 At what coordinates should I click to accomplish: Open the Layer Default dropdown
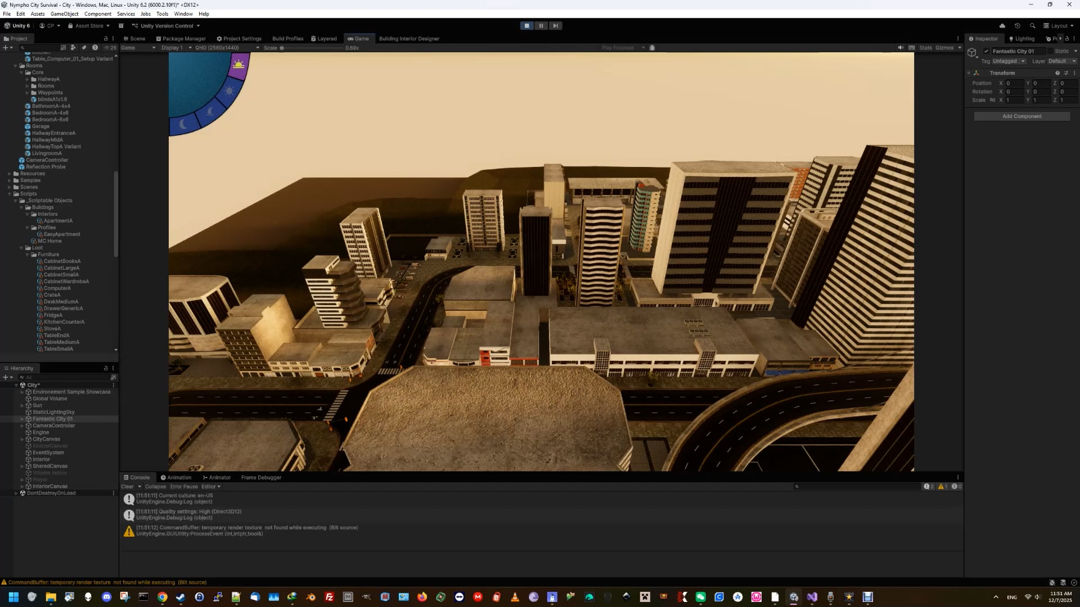(x=1062, y=61)
